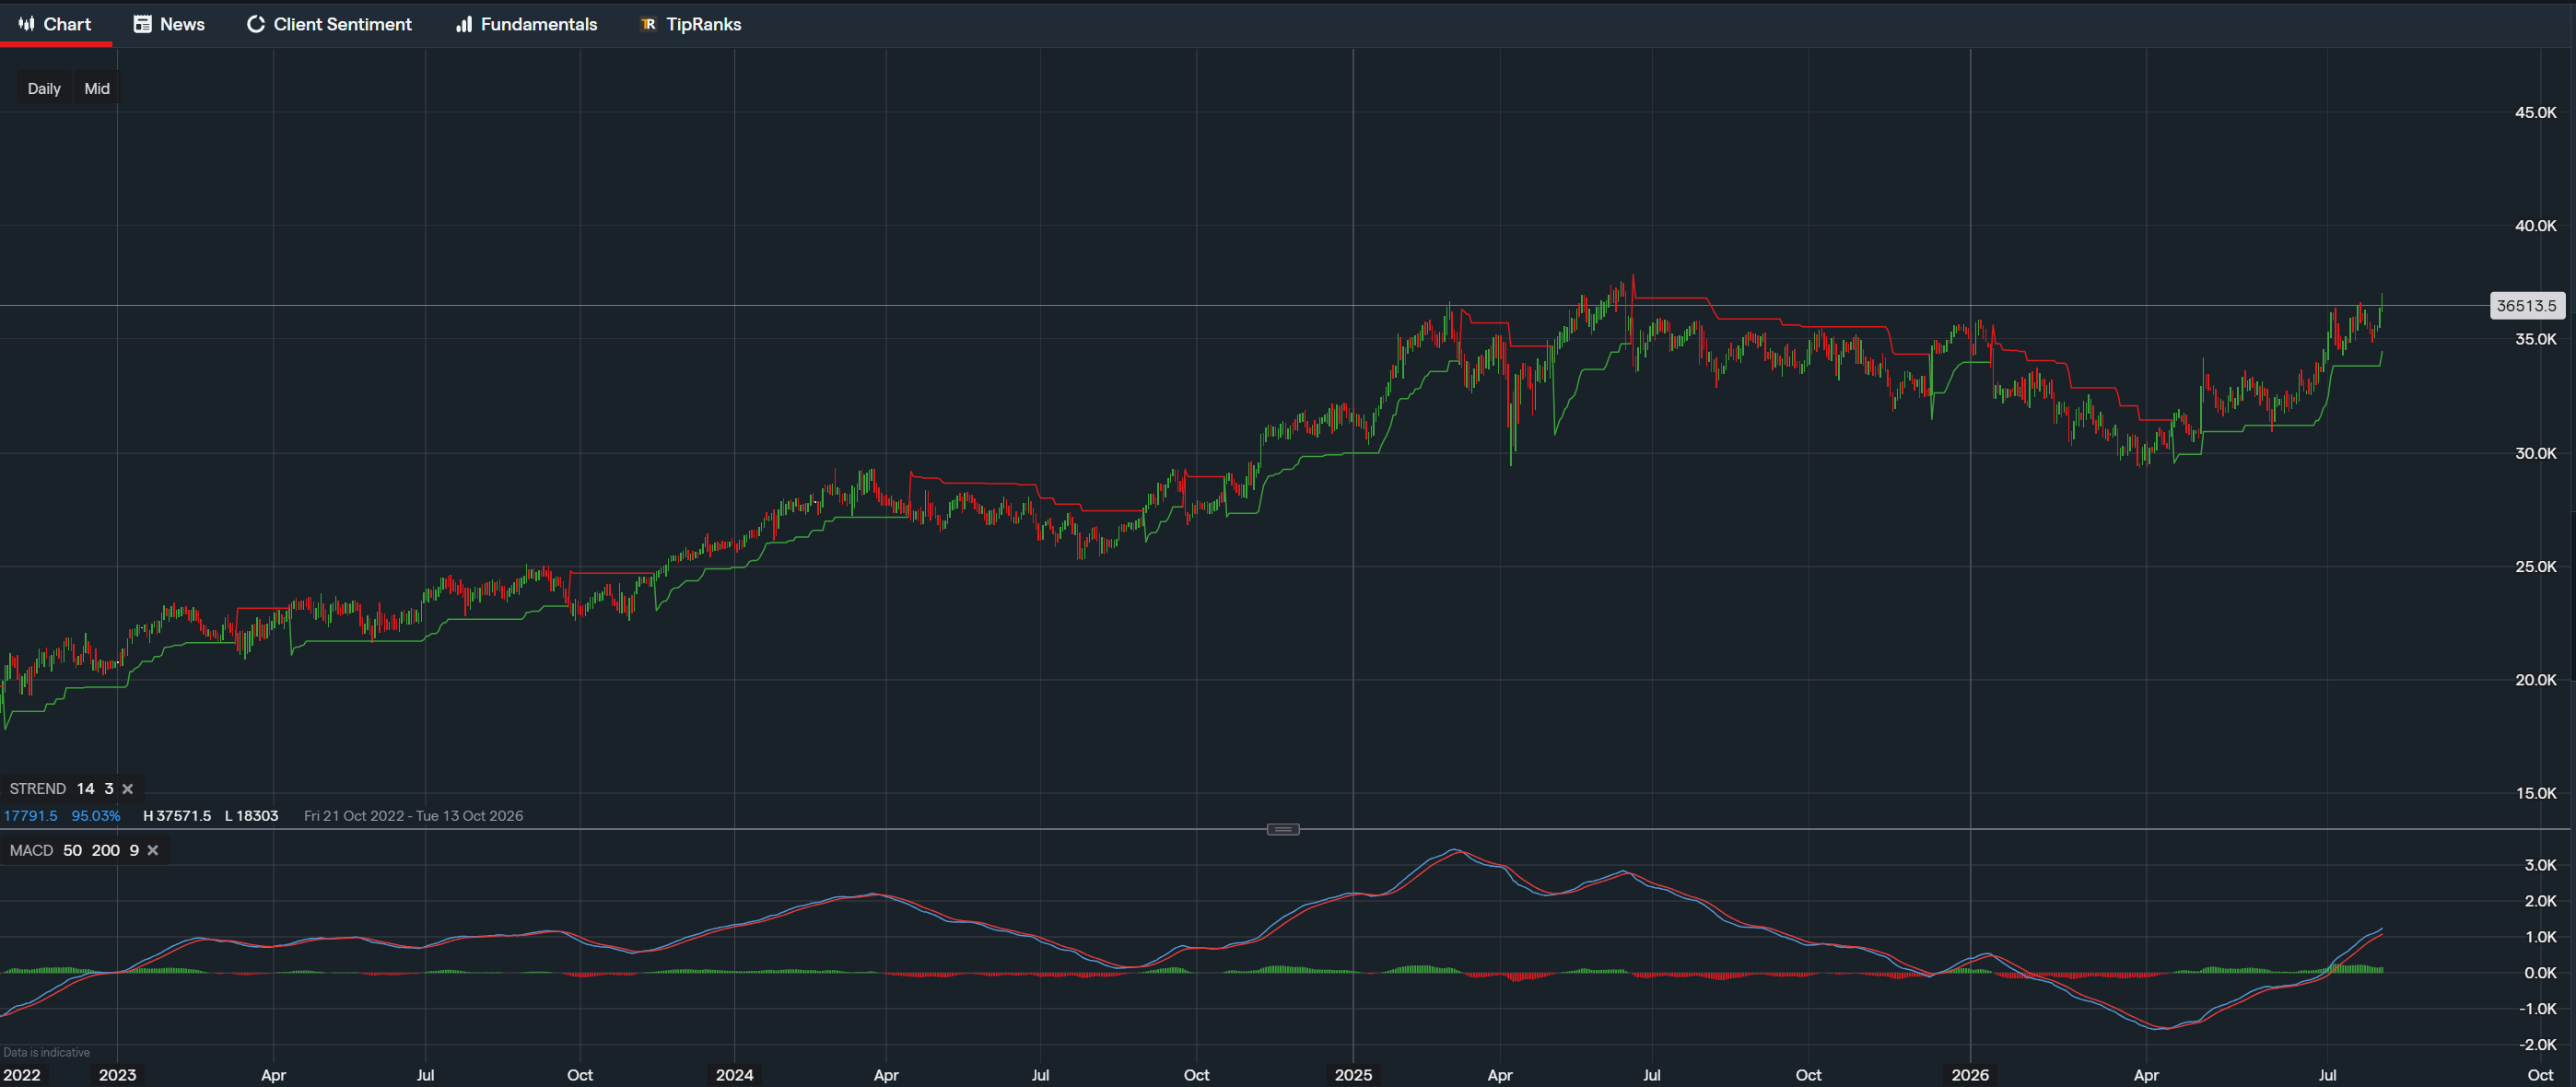Click the L 18303 low value
The width and height of the screenshot is (2576, 1087).
click(x=252, y=816)
